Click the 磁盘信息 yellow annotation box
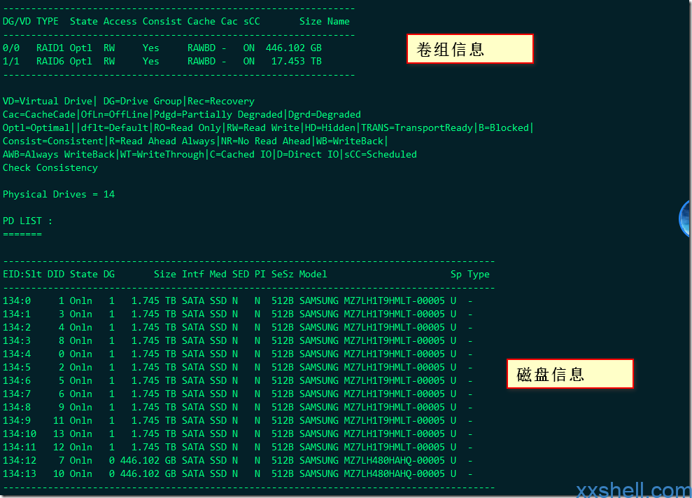The height and width of the screenshot is (498, 692). pos(570,374)
